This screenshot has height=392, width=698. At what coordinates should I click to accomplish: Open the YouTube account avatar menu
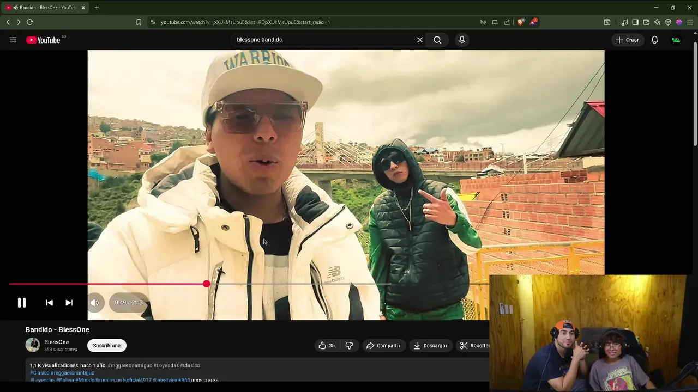click(x=676, y=40)
